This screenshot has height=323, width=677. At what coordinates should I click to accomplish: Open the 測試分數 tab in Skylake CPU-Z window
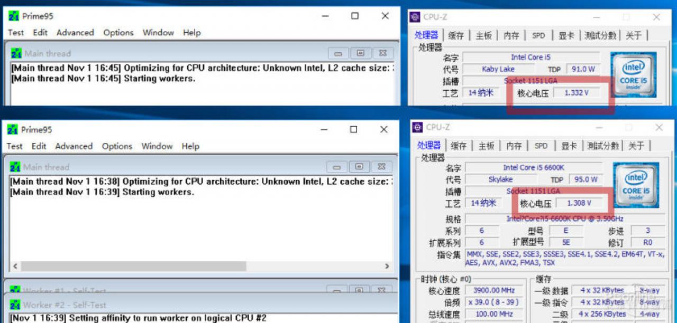602,146
